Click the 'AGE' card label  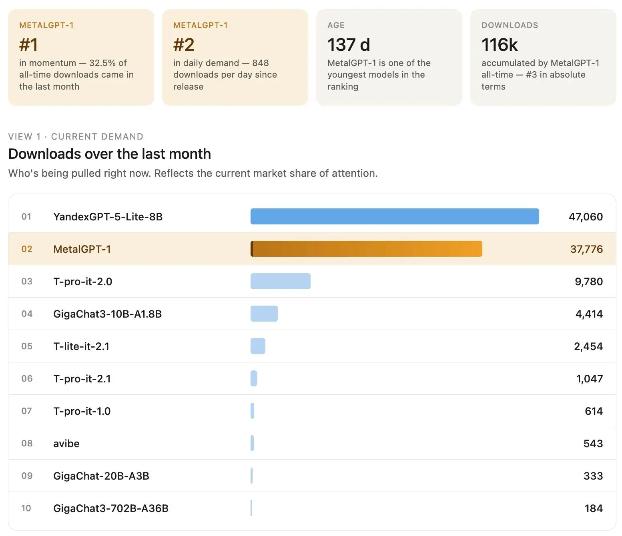pyautogui.click(x=336, y=25)
